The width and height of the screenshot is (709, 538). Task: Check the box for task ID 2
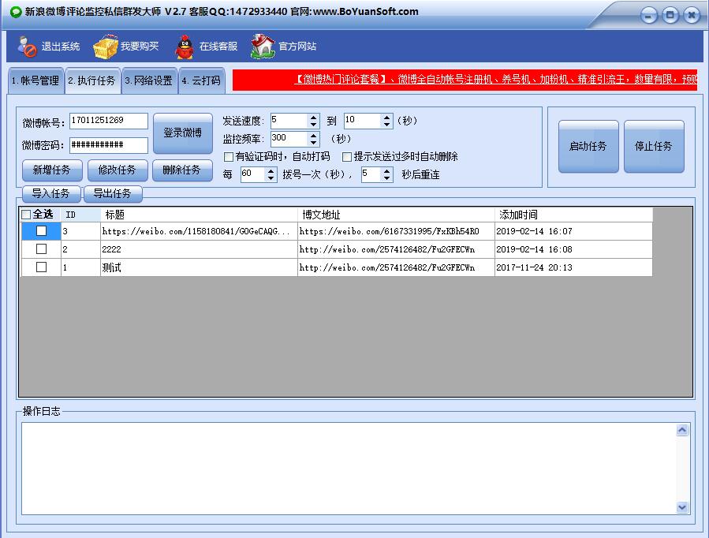pyautogui.click(x=41, y=249)
